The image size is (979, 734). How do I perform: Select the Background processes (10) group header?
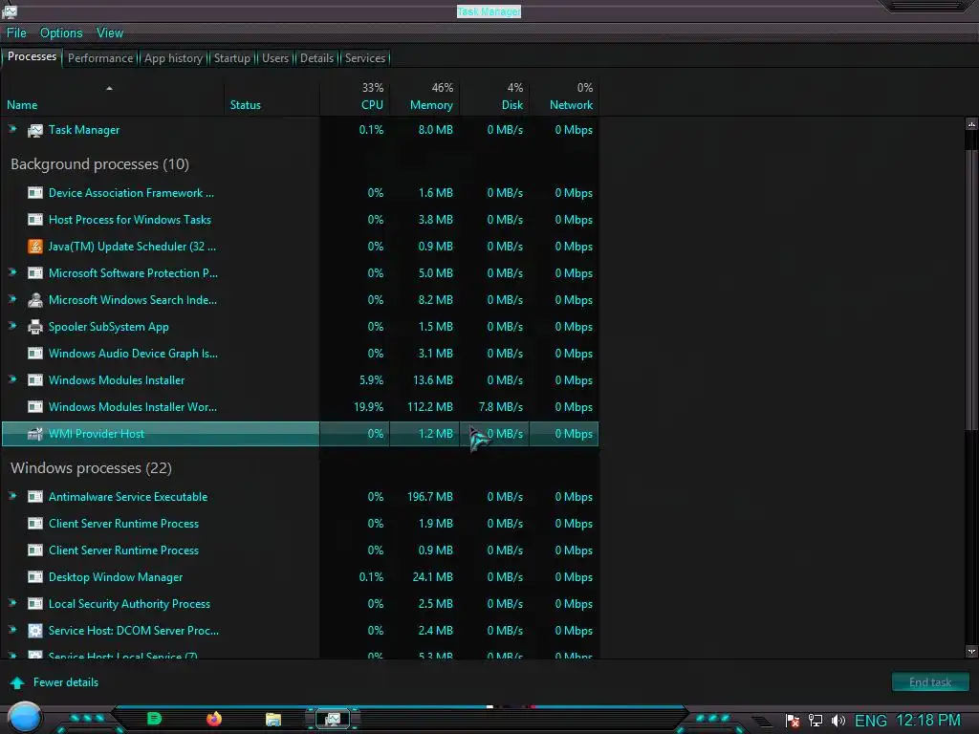[99, 164]
